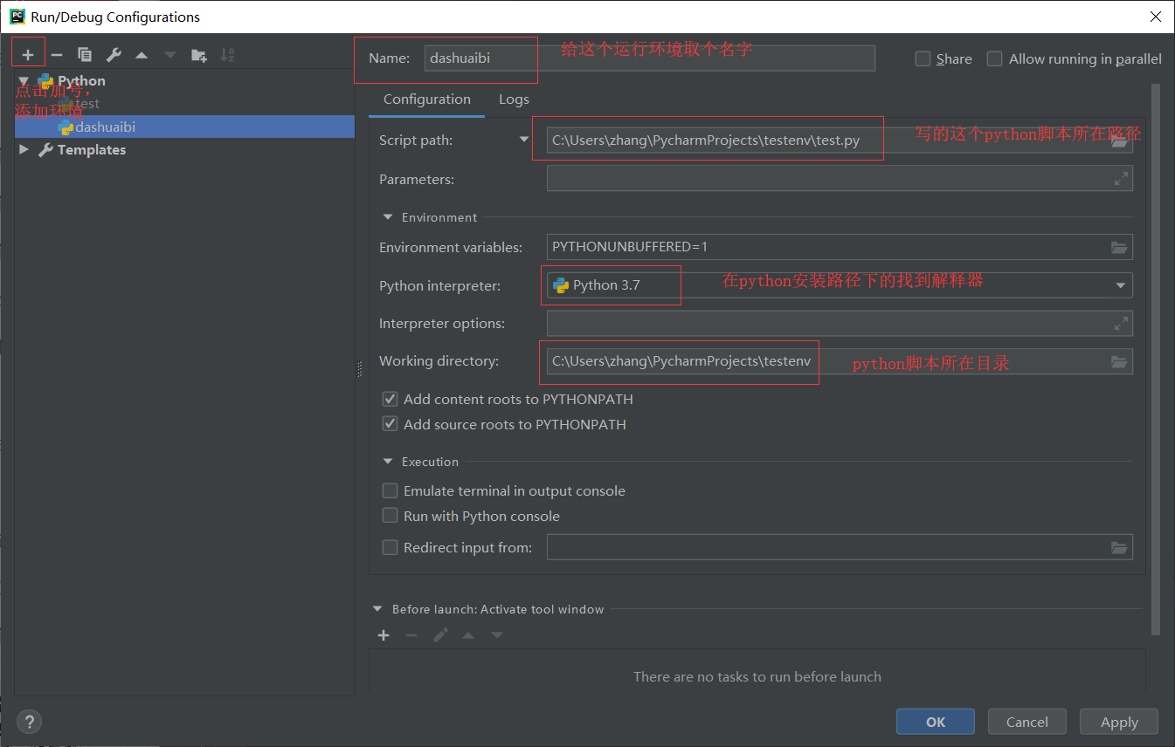Check the Run with Python console option

click(390, 515)
